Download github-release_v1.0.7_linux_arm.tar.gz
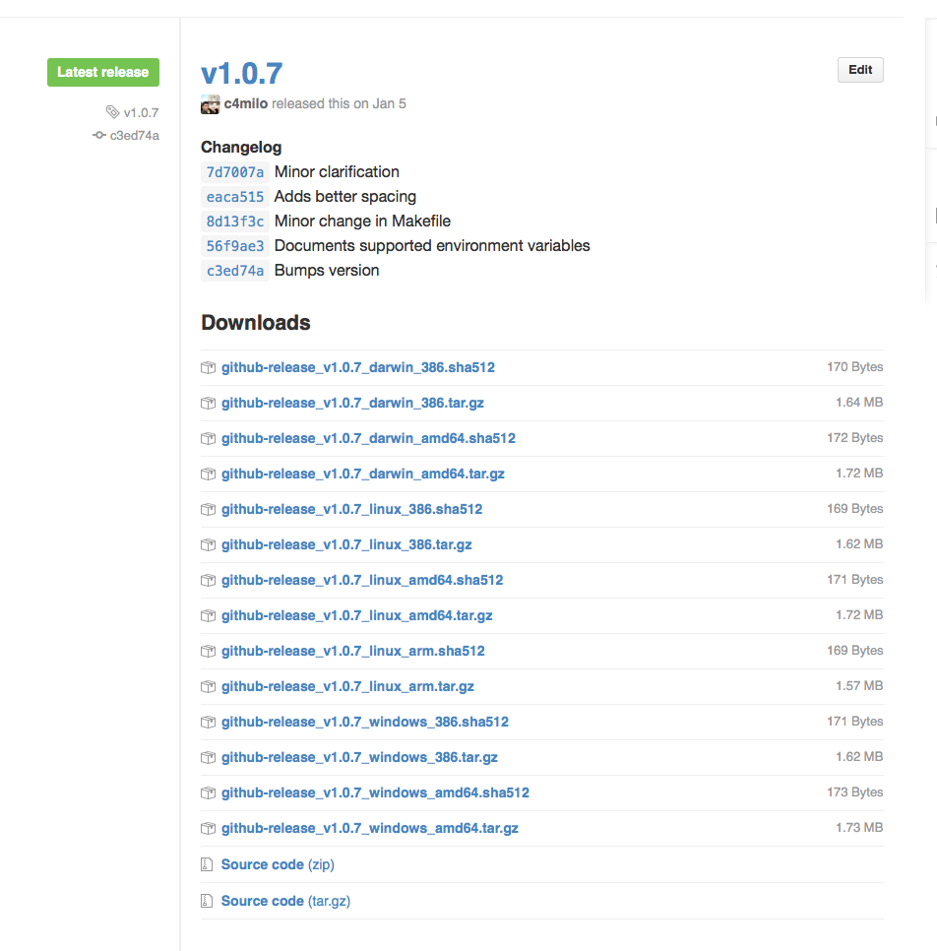937x951 pixels. point(347,686)
